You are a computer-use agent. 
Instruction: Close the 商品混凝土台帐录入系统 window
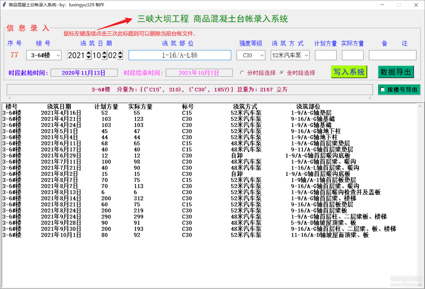click(416, 5)
